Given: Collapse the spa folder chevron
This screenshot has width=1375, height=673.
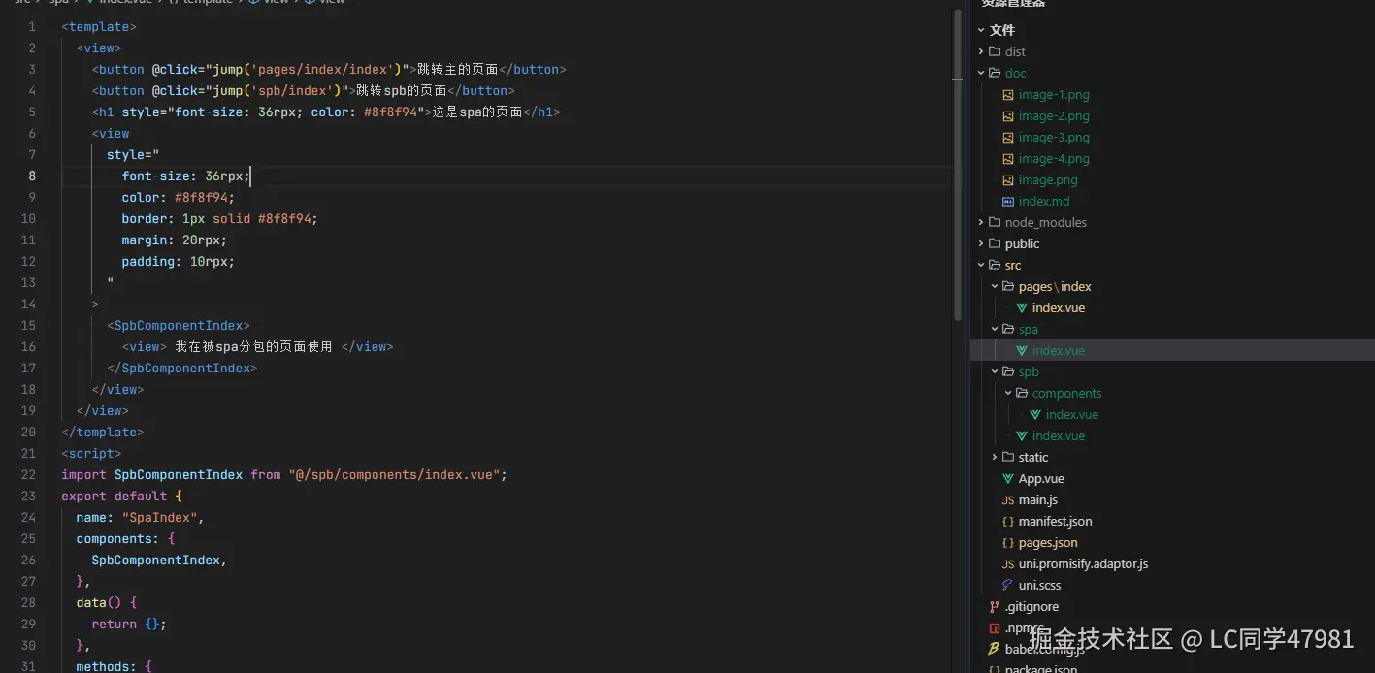Looking at the screenshot, I should pos(995,329).
